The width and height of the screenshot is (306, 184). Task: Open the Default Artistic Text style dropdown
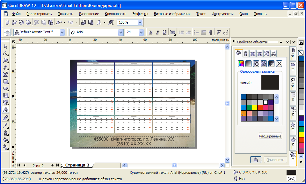(62, 33)
